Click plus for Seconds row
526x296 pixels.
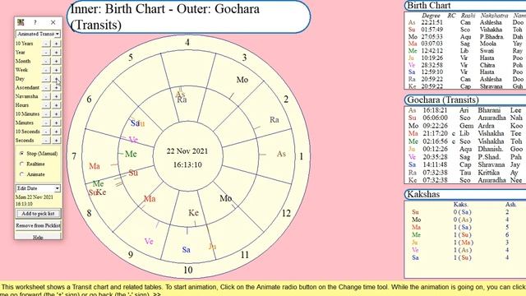(57, 141)
